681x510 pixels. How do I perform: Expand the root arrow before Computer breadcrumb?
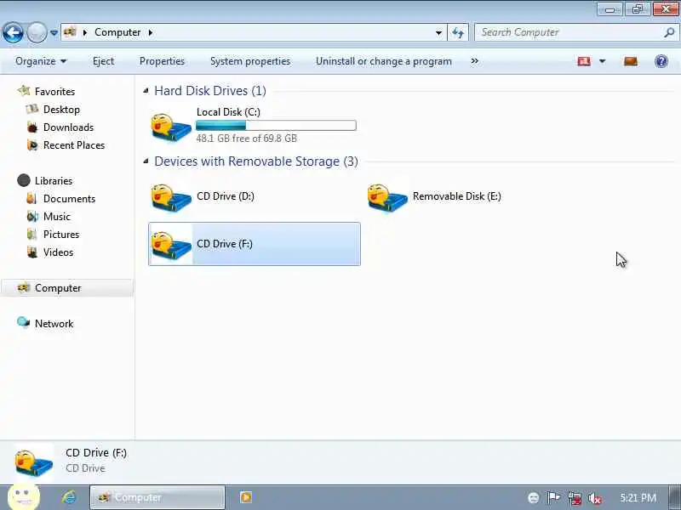[85, 32]
